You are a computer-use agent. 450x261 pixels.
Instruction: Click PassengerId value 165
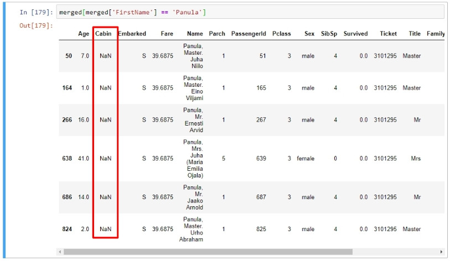click(x=261, y=88)
